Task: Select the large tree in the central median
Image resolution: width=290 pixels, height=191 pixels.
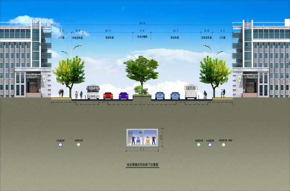Action: coord(141,69)
